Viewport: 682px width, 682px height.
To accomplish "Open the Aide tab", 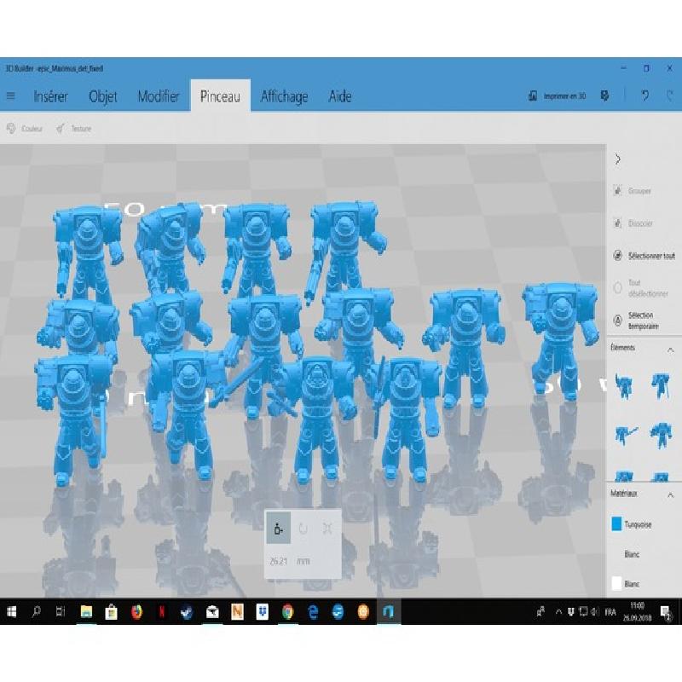I will (x=339, y=96).
